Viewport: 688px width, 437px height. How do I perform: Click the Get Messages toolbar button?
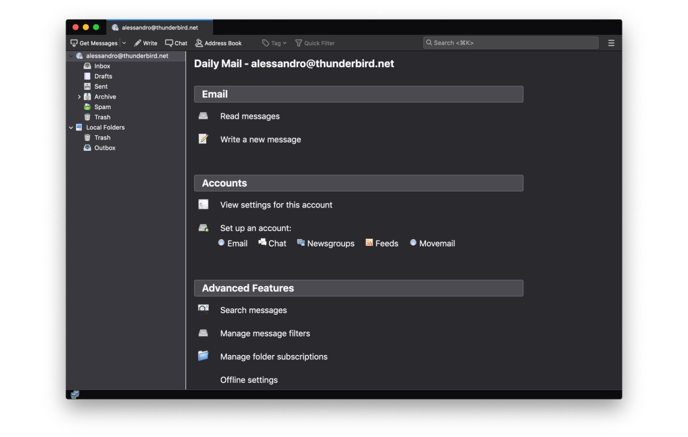pos(94,43)
